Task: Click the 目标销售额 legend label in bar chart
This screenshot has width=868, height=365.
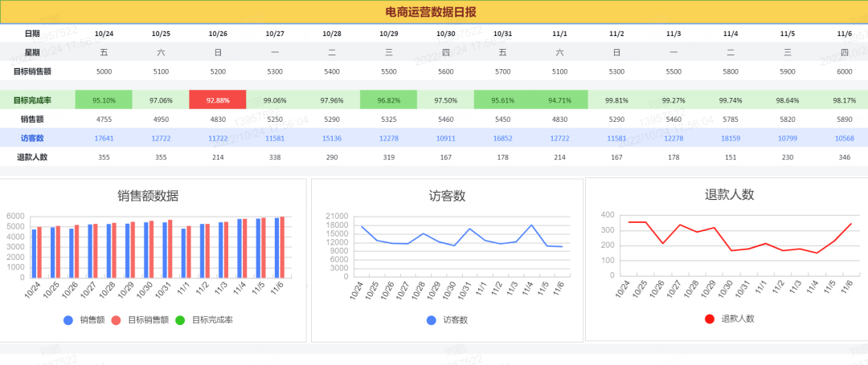Action: (x=149, y=320)
